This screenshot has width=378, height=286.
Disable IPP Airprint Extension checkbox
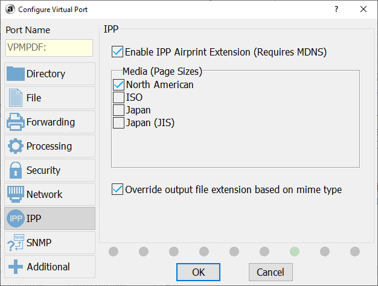118,52
